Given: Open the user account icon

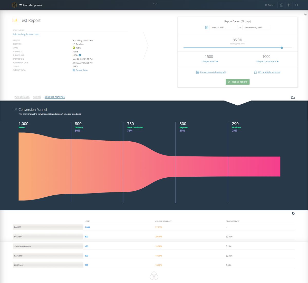Looking at the screenshot, I should click(281, 5).
